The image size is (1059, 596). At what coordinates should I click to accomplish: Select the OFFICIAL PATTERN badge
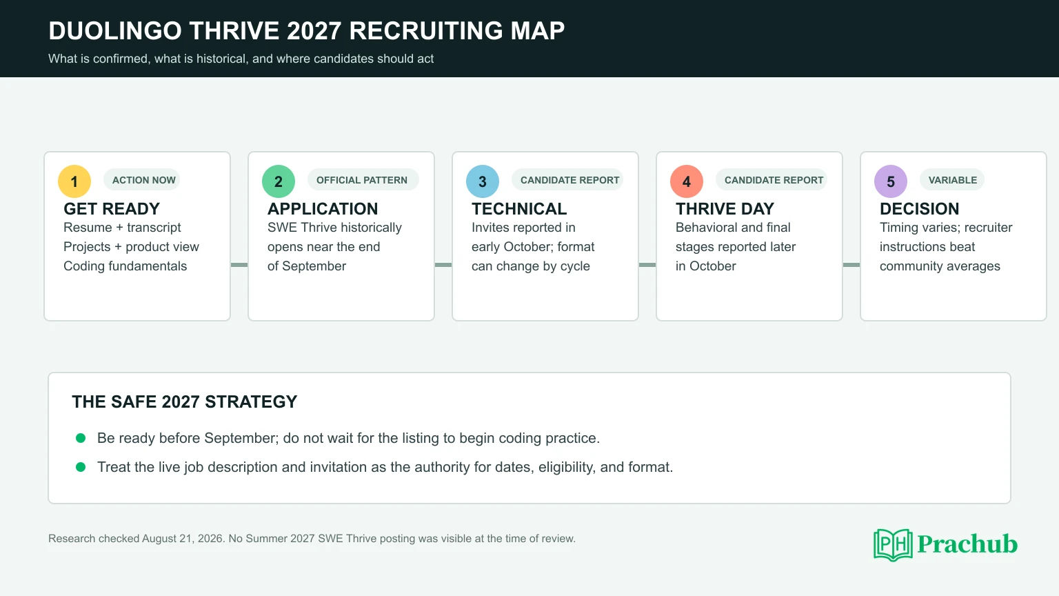[363, 180]
